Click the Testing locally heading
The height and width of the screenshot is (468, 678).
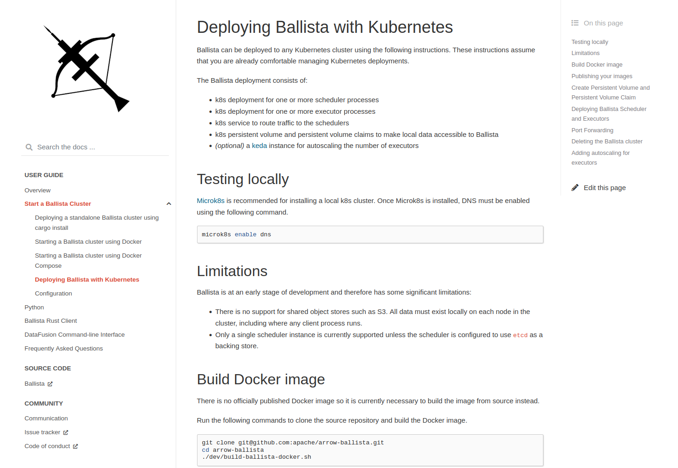click(x=243, y=179)
